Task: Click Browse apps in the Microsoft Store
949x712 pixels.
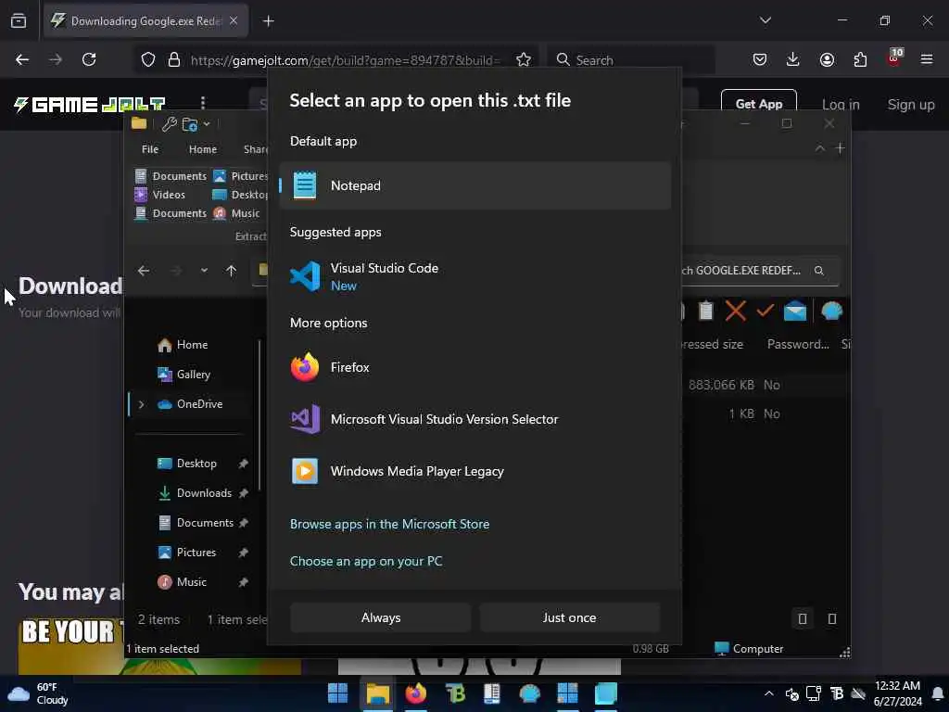Action: point(390,525)
